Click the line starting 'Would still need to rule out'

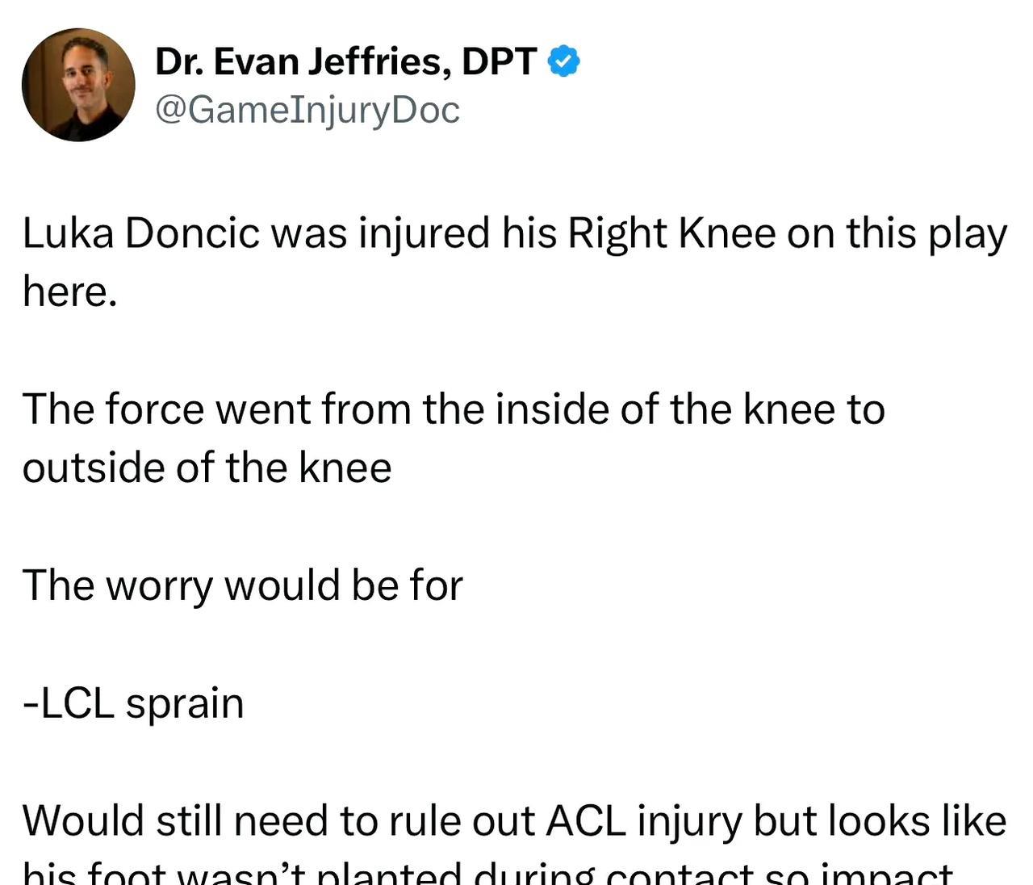[x=514, y=821]
